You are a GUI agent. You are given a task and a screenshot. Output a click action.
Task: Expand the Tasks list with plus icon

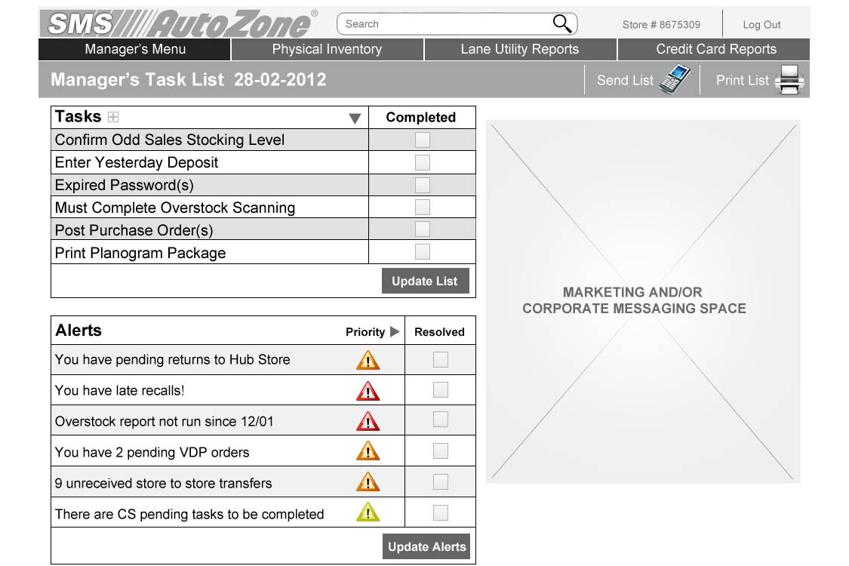coord(113,117)
